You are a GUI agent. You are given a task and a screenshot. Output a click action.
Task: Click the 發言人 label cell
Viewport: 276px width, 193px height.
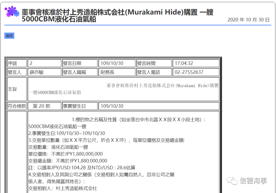coord(17,72)
